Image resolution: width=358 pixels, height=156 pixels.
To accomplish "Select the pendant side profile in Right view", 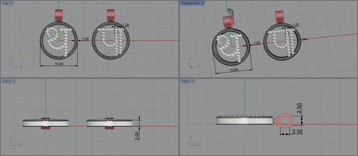I will tap(245, 120).
